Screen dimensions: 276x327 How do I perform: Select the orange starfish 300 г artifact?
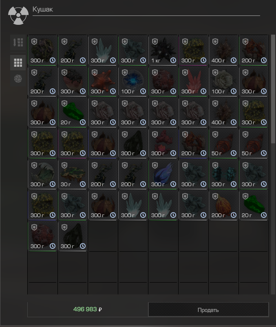coord(103,81)
